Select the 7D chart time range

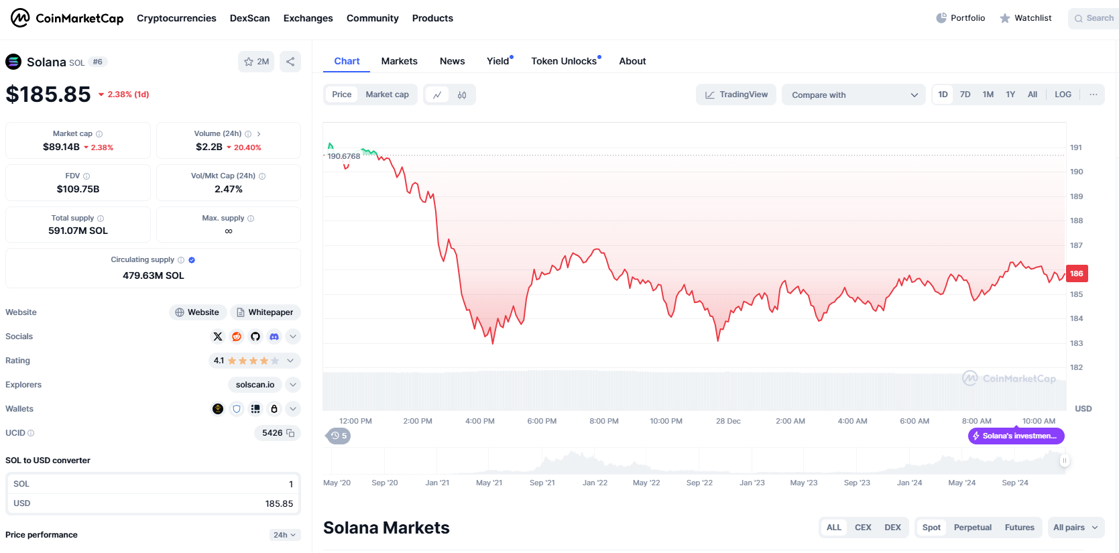click(x=965, y=95)
